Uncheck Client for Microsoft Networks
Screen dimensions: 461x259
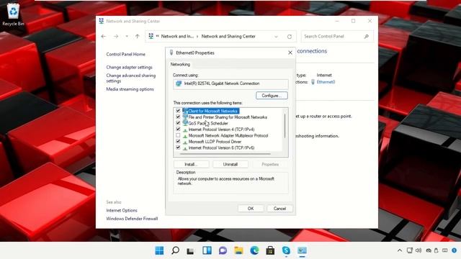178,111
